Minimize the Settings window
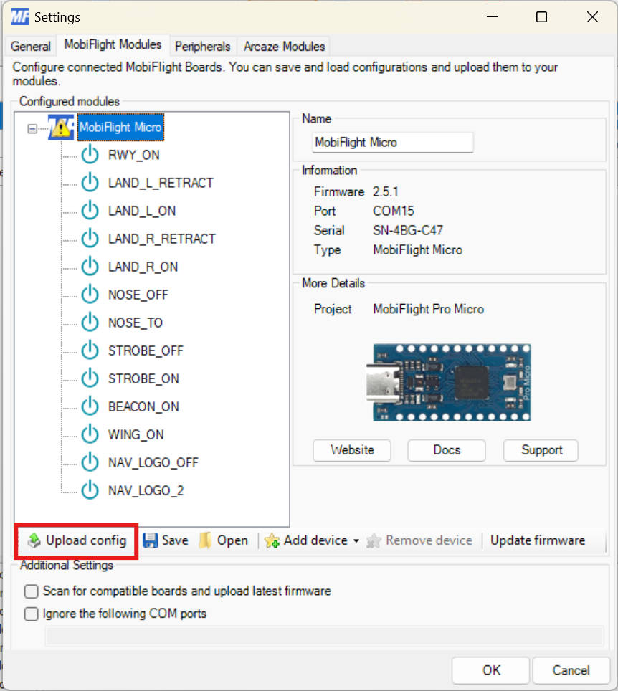 coord(492,17)
